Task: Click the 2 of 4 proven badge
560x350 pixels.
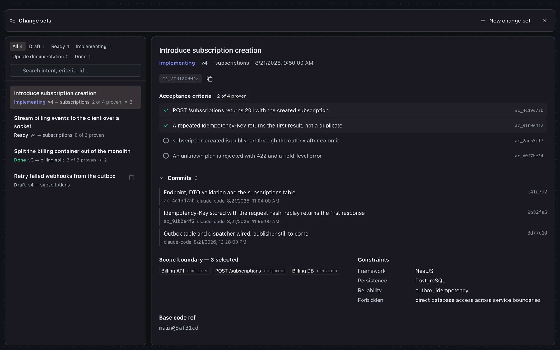Action: [232, 96]
